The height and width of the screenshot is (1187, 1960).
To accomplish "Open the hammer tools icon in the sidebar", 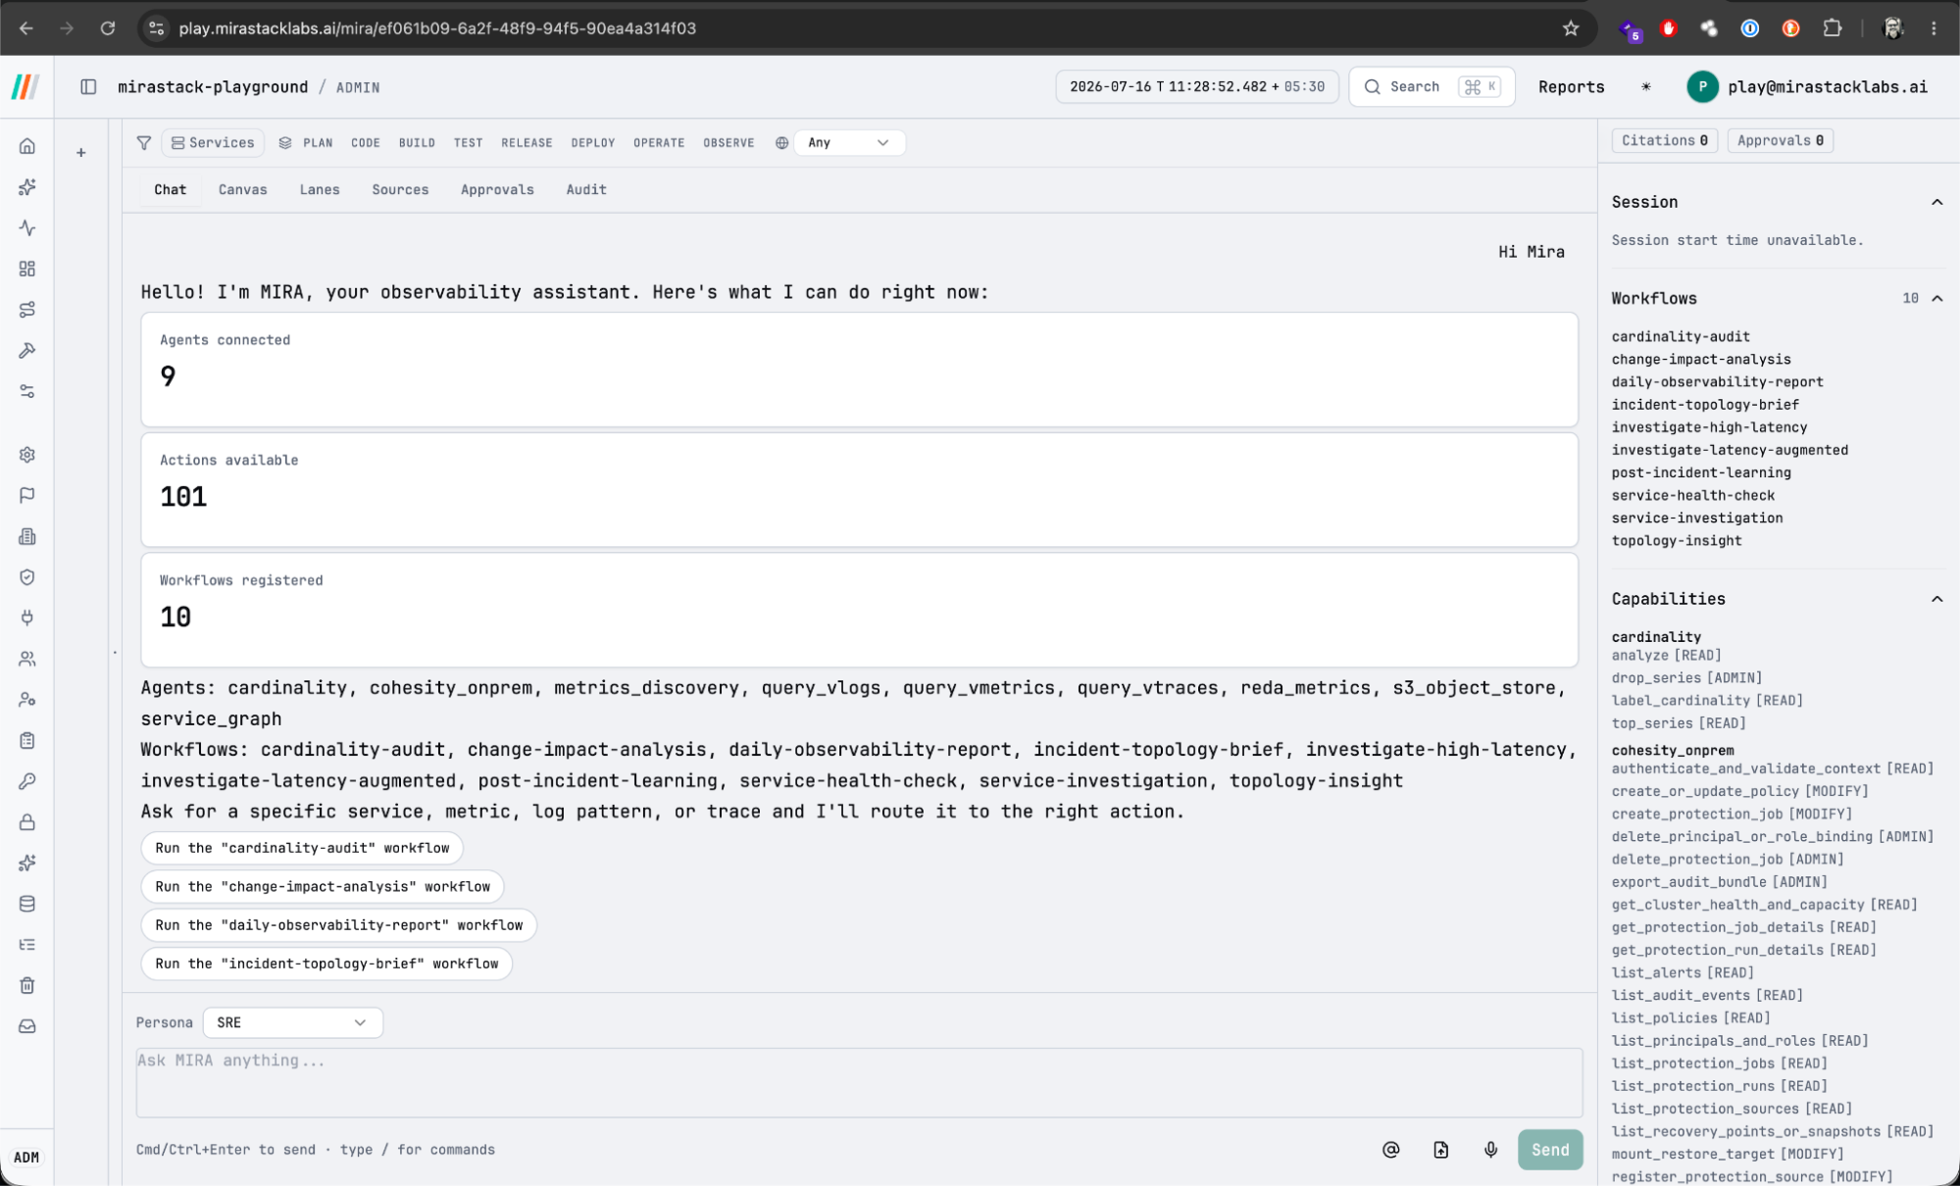I will (x=27, y=350).
